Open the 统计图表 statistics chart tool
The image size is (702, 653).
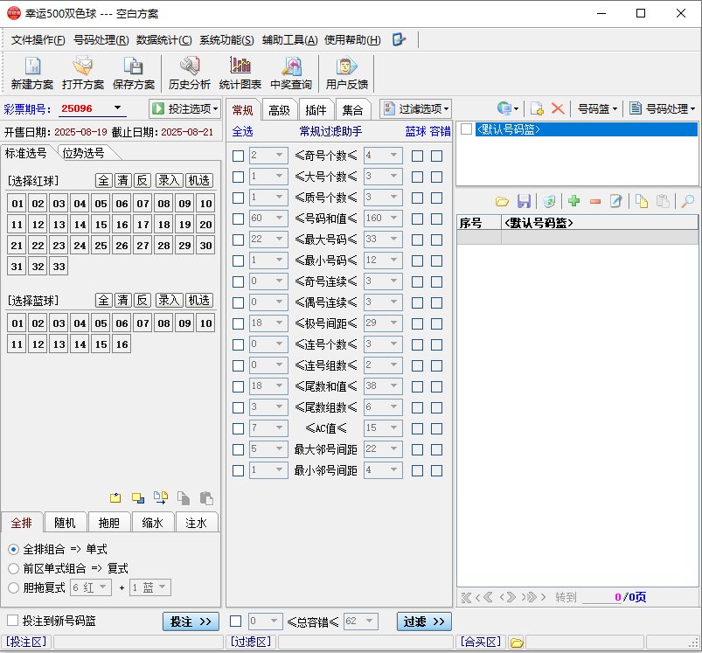click(240, 73)
